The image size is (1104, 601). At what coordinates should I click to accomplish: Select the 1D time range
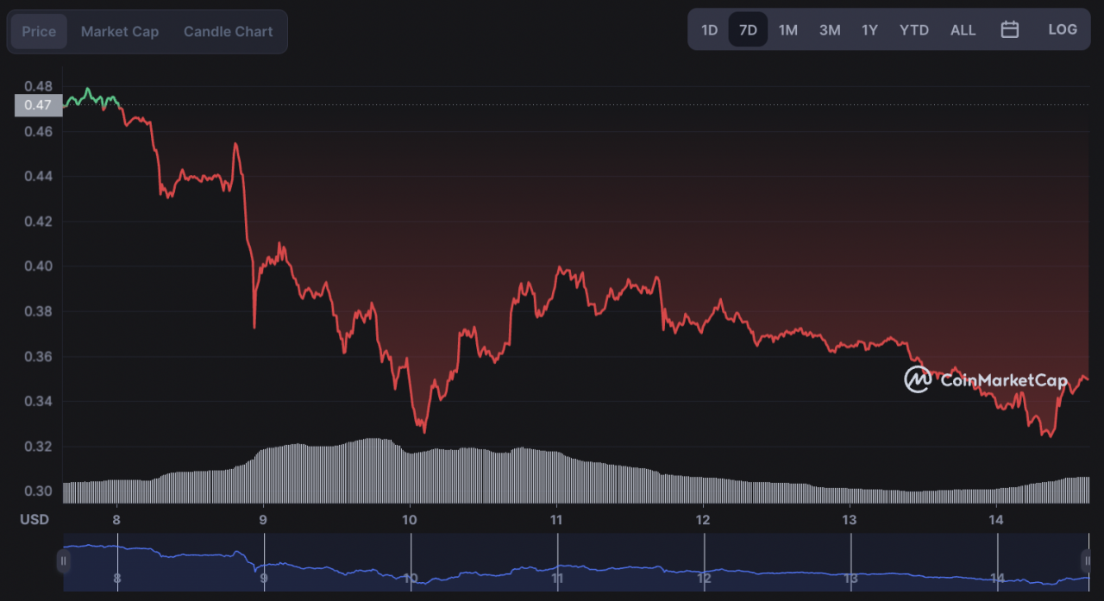(x=709, y=29)
